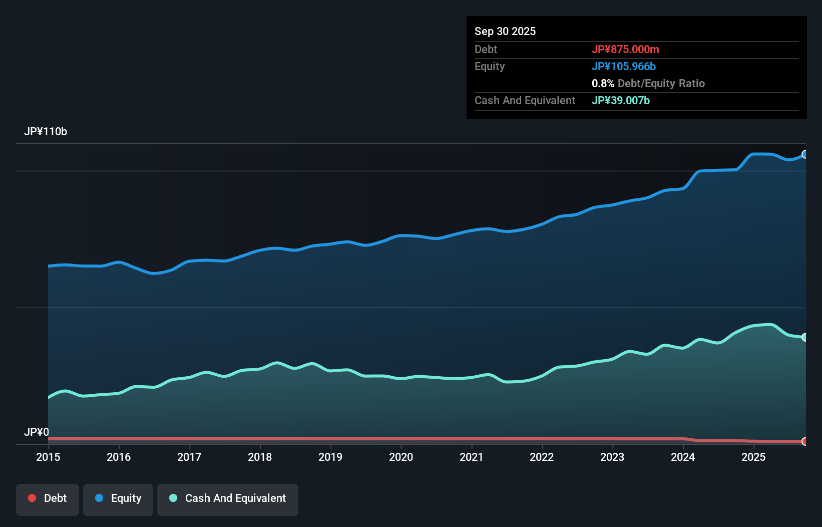Toggle the Debt series using its legend button
Viewport: 822px width, 527px height.
click(47, 499)
